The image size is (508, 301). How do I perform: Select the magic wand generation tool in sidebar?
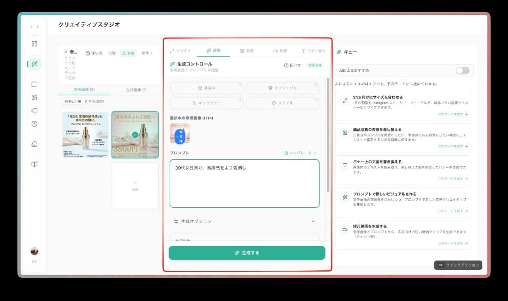34,64
